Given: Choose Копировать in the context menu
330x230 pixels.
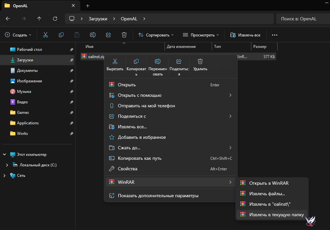Looking at the screenshot, I should tap(136, 67).
